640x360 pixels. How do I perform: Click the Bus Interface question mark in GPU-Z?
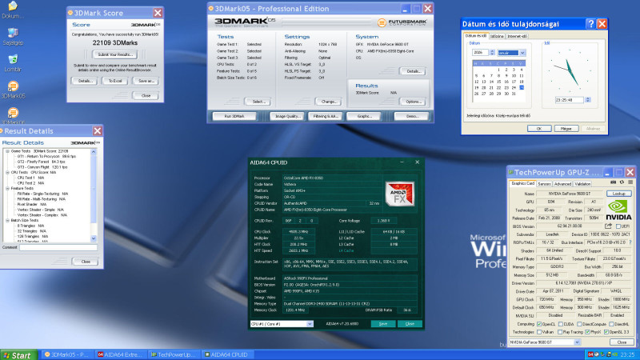coord(630,242)
